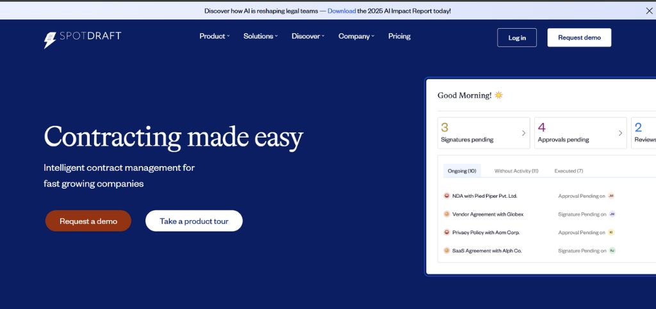
Task: Click status icon for Privacy Policy with Acm Corp
Action: 447,233
